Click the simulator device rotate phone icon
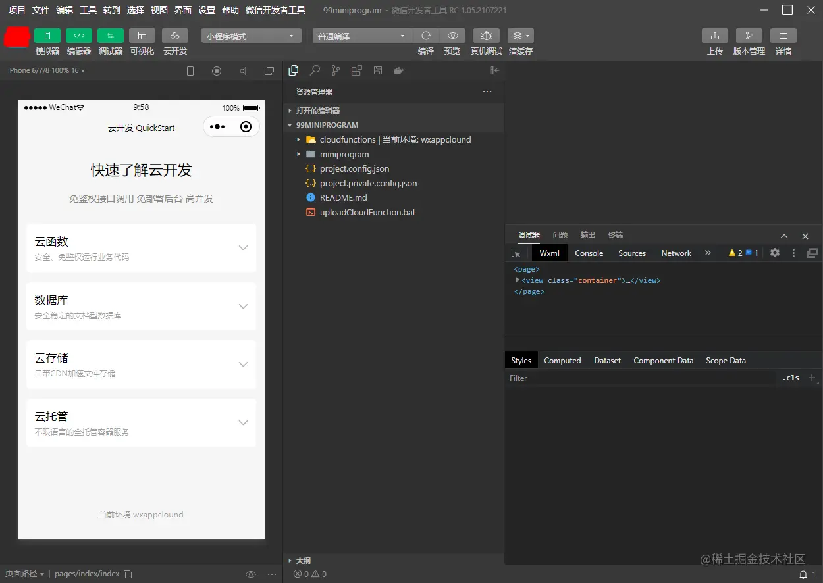This screenshot has height=583, width=823. click(x=190, y=71)
